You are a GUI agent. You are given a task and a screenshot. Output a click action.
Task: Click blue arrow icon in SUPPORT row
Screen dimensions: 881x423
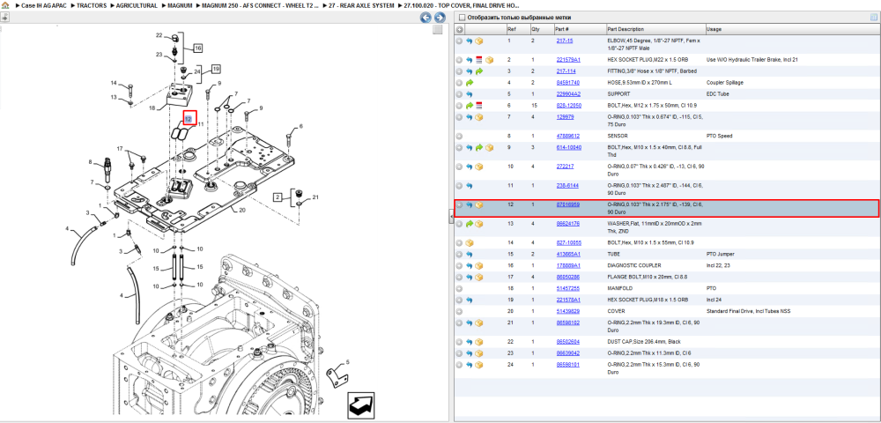click(470, 94)
